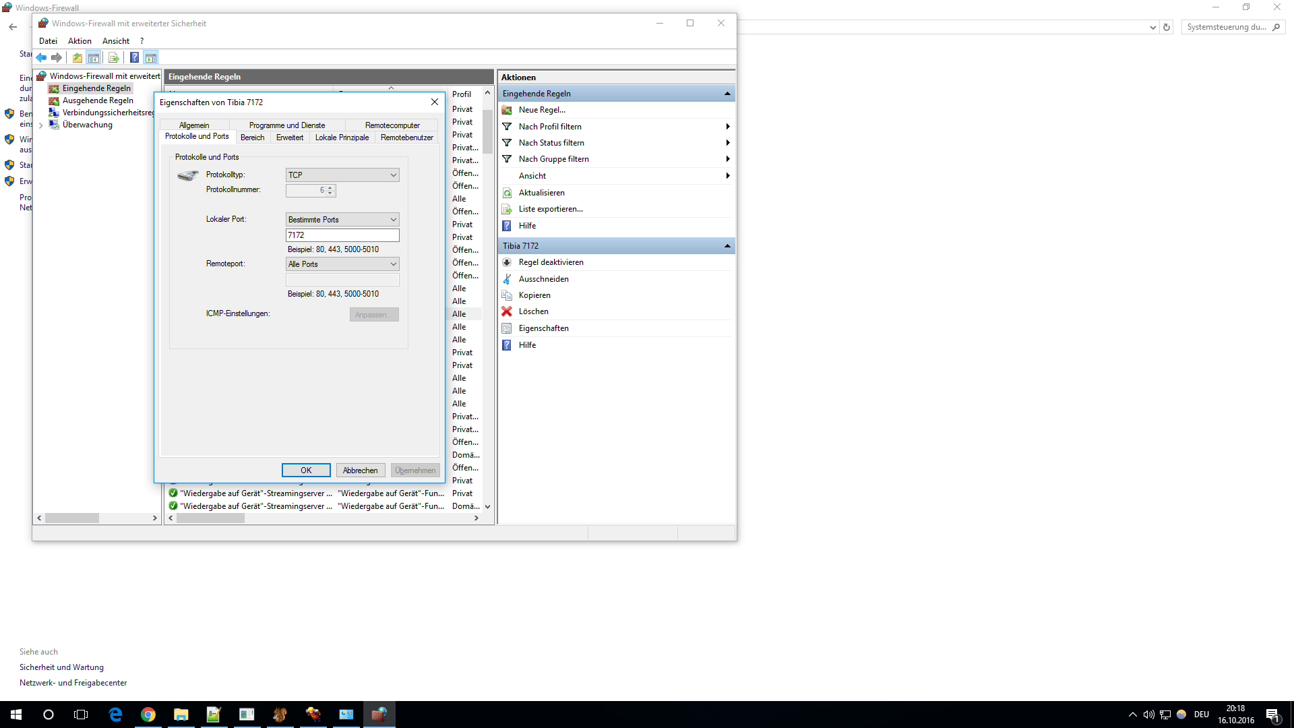Switch to the Remotecomputer tab

pyautogui.click(x=392, y=125)
